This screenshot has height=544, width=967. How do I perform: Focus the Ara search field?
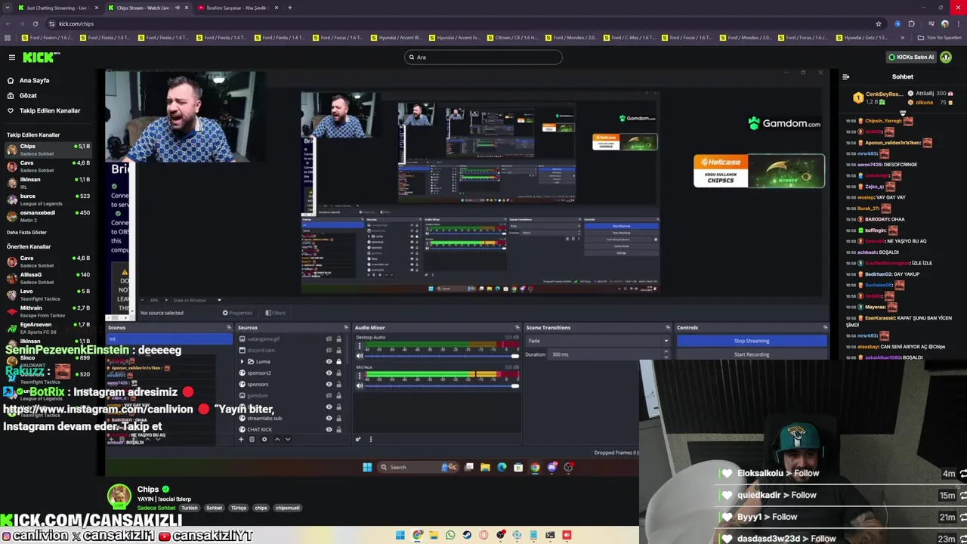coord(483,57)
